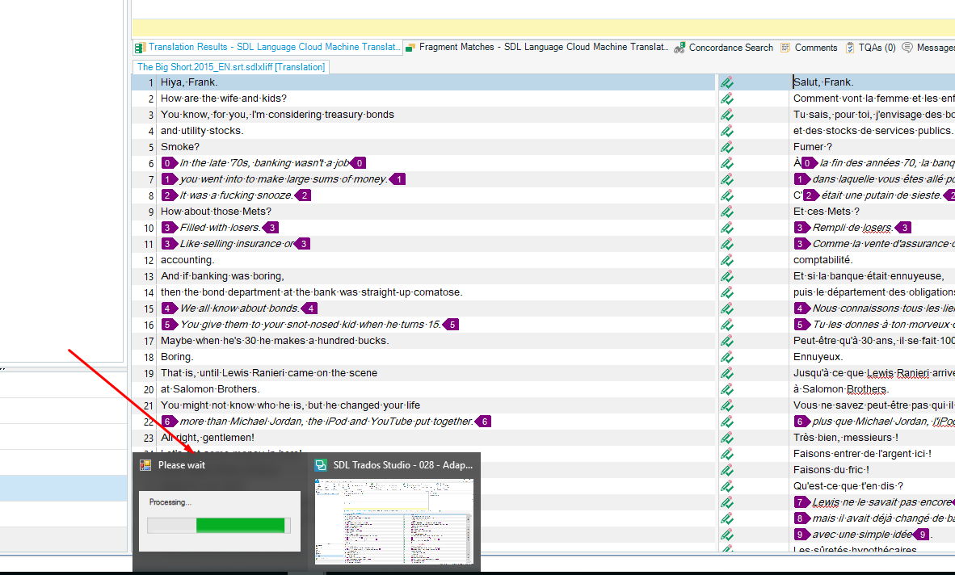Click segment number 1
Screen dimensions: 955x575
click(x=150, y=82)
